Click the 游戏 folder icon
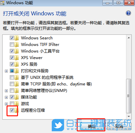Image resolution: width=135 pixels, height=133 pixels. click(x=16, y=104)
